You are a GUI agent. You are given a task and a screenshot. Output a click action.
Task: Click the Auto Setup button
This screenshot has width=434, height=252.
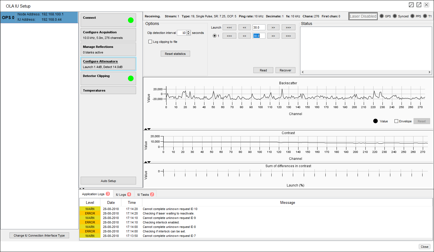[x=108, y=181]
